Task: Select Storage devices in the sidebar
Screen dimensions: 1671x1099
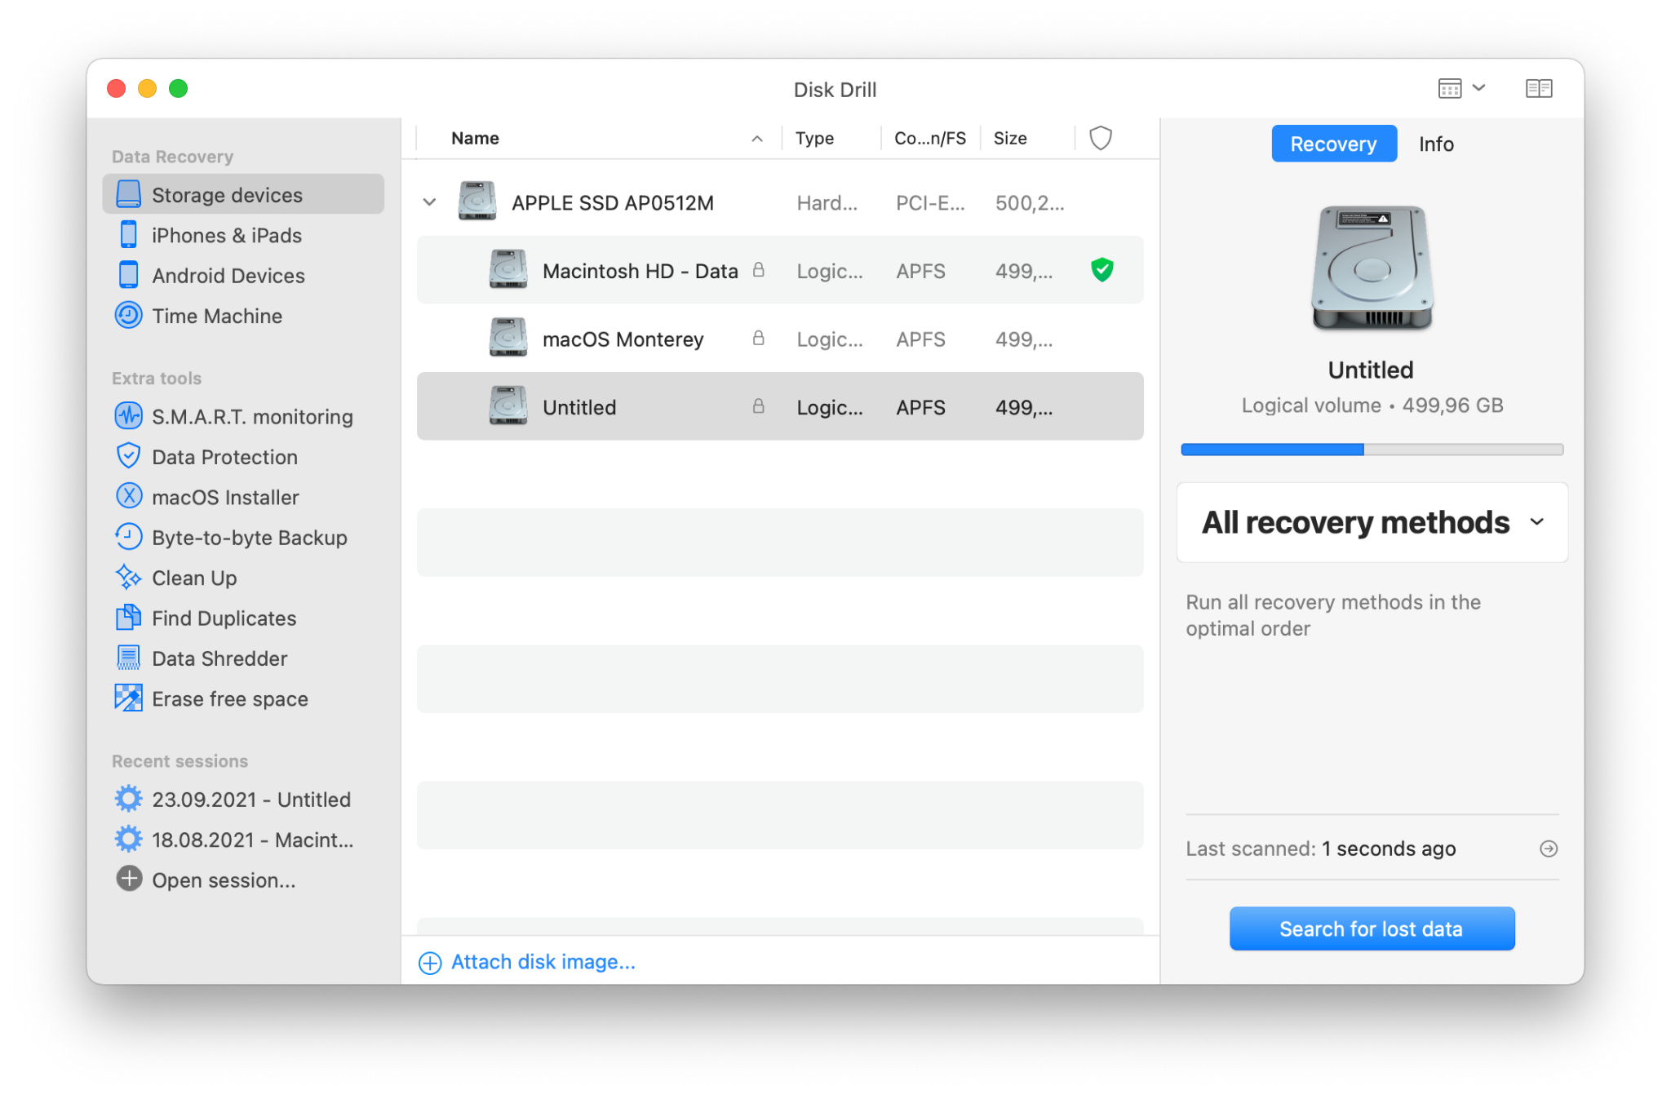Action: point(243,194)
